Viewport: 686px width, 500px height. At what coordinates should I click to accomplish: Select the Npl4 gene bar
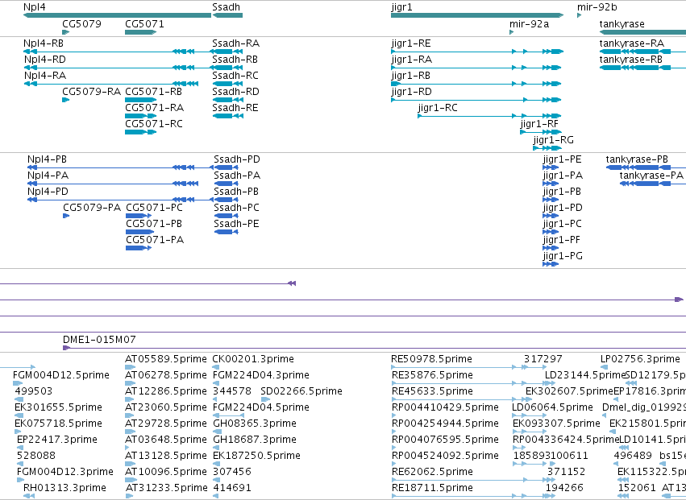117,15
